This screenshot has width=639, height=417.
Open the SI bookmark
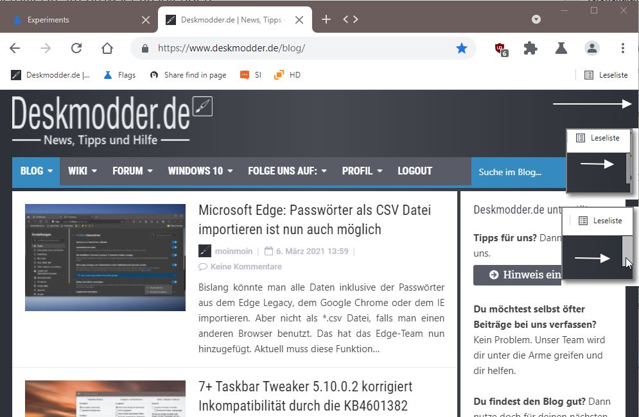pyautogui.click(x=250, y=75)
